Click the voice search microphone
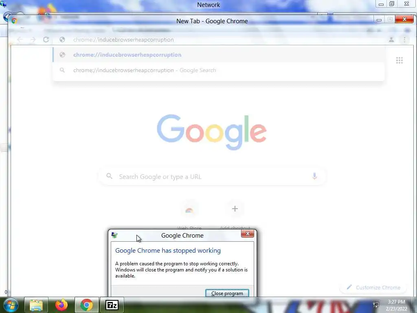This screenshot has height=313, width=417. click(x=314, y=176)
